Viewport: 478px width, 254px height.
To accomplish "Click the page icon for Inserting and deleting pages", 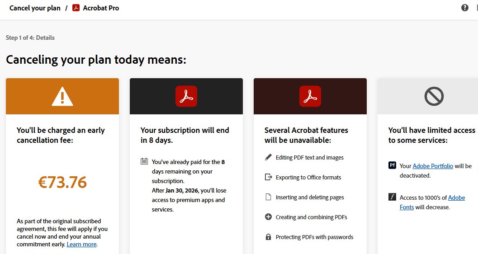I will (268, 197).
